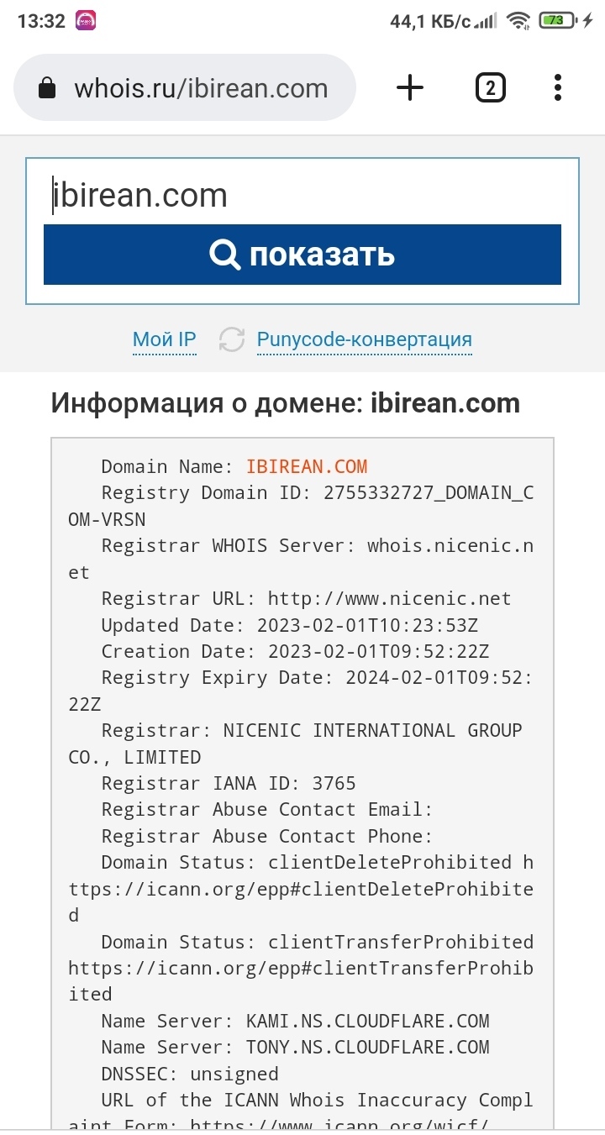
Task: Tap the Registrar IANA ID: 3765 line
Action: pyautogui.click(x=229, y=783)
